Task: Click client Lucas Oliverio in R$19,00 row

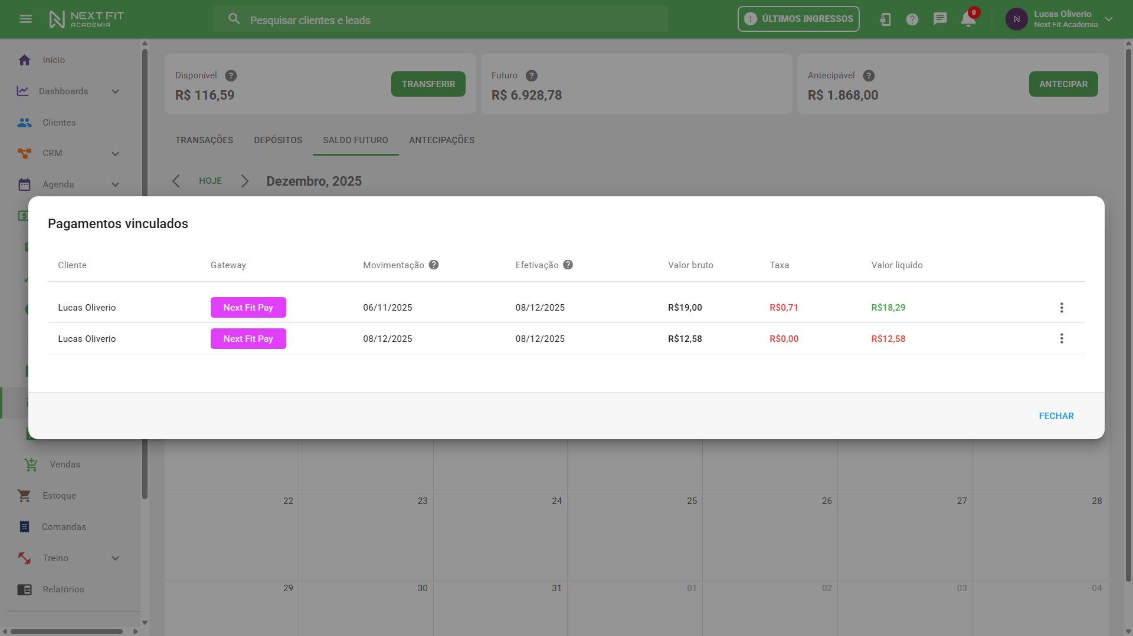Action: (x=87, y=308)
